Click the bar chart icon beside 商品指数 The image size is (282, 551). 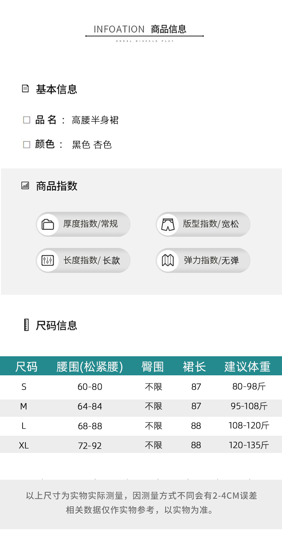pos(25,185)
